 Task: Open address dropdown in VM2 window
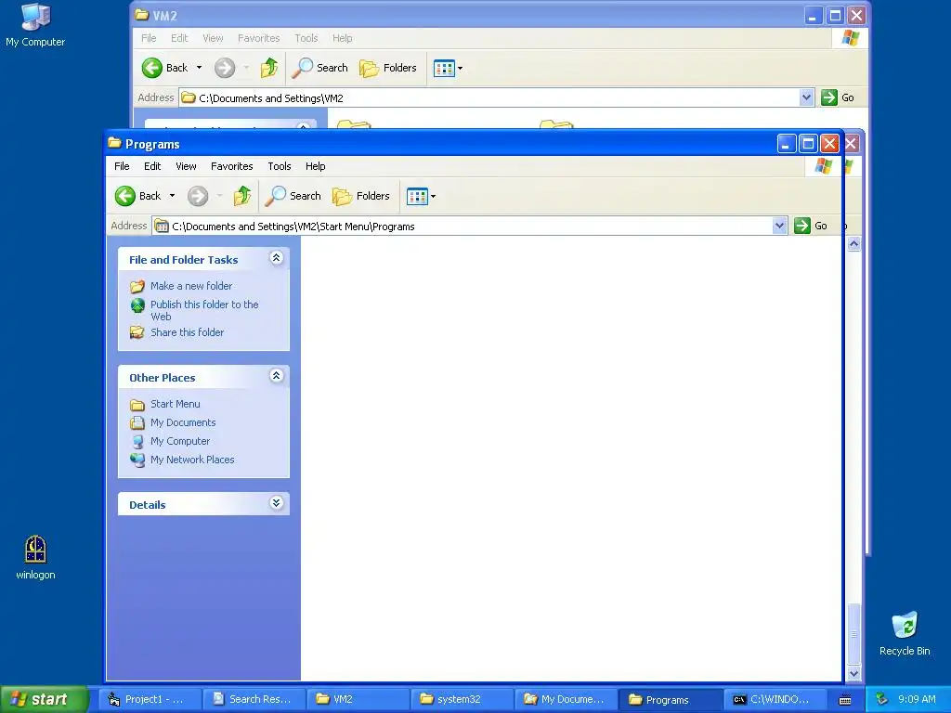[x=806, y=97]
